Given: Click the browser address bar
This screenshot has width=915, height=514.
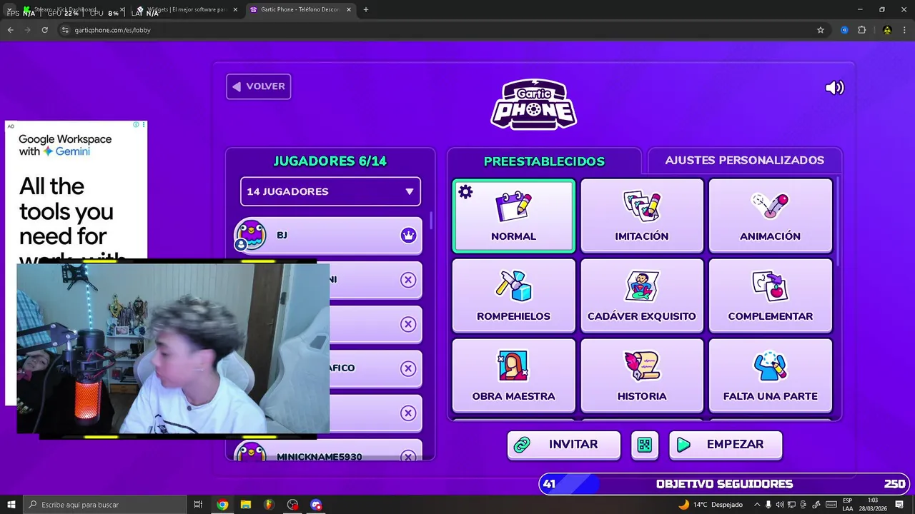Looking at the screenshot, I should click(436, 30).
